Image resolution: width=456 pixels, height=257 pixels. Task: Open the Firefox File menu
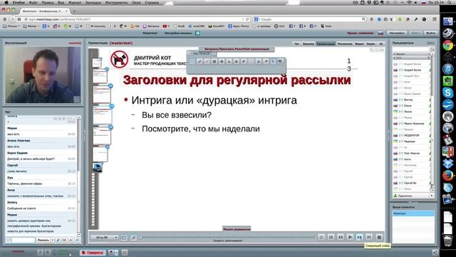tap(33, 2)
